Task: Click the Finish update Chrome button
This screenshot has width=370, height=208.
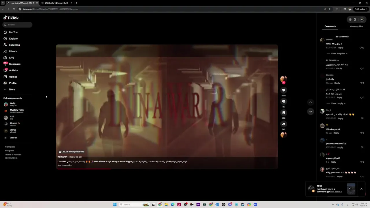Action: click(x=361, y=9)
